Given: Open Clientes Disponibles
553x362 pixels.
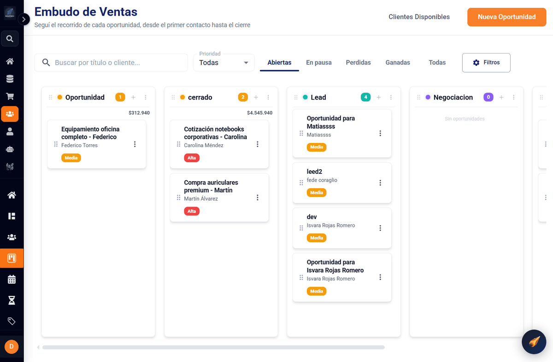Looking at the screenshot, I should [419, 17].
